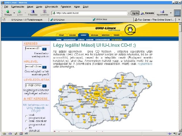Open the KÜLVILÁG site navigation tab
The height and width of the screenshot is (136, 182).
[x=94, y=35]
